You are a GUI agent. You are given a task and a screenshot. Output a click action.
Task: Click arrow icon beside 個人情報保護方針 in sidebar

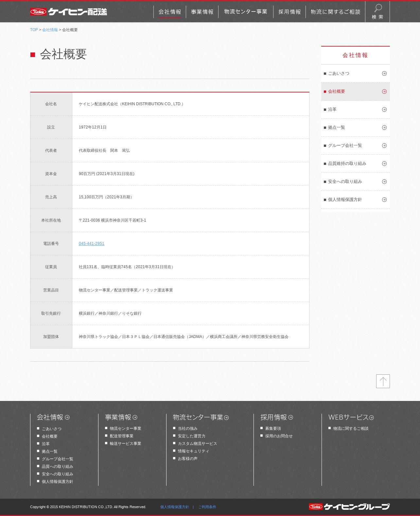coord(384,200)
